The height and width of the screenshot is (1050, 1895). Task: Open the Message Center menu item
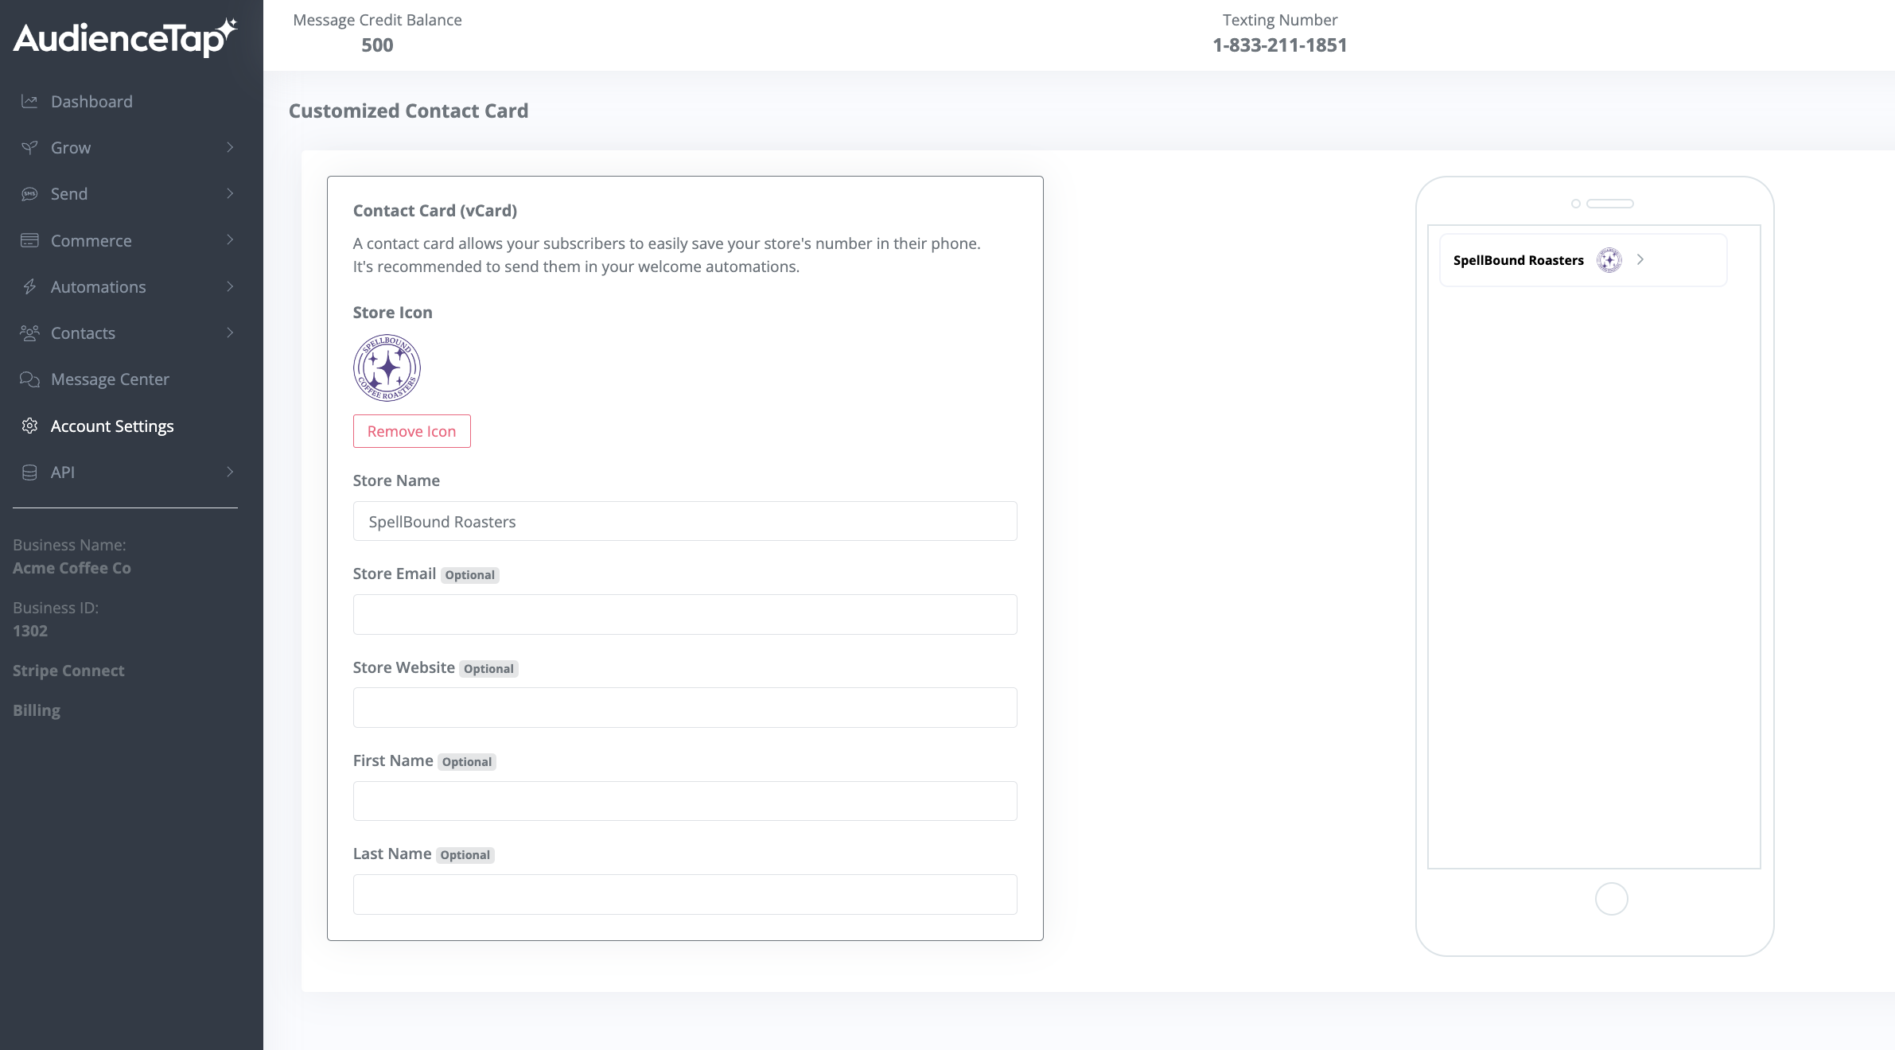(x=110, y=379)
